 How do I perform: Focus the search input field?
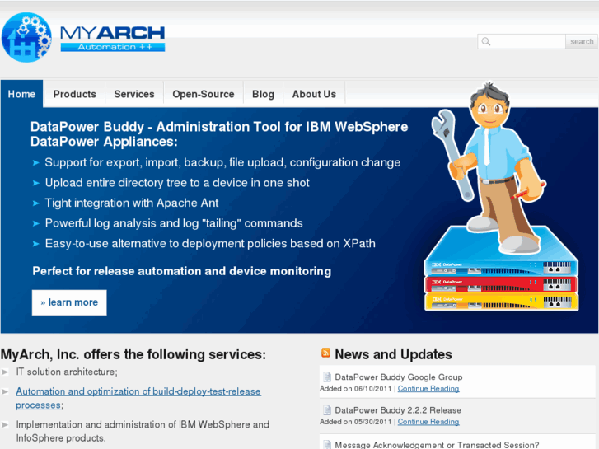(x=522, y=41)
